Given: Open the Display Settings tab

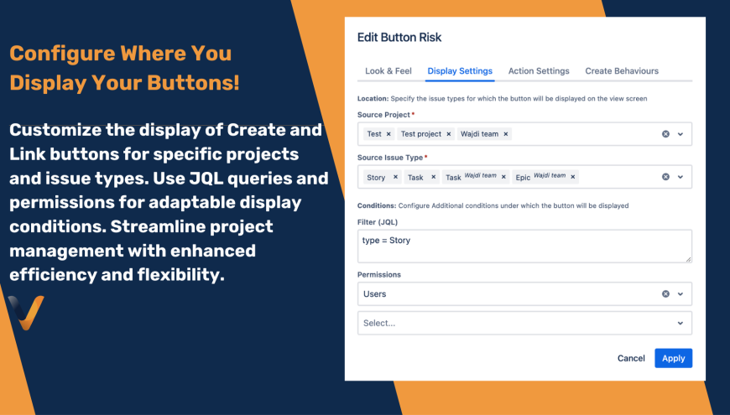Looking at the screenshot, I should pyautogui.click(x=460, y=70).
